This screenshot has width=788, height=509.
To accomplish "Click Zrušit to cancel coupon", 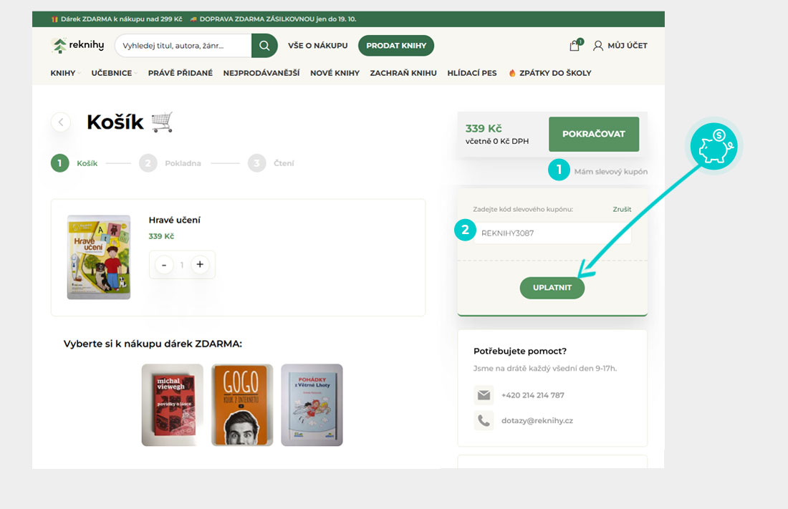I will point(622,210).
